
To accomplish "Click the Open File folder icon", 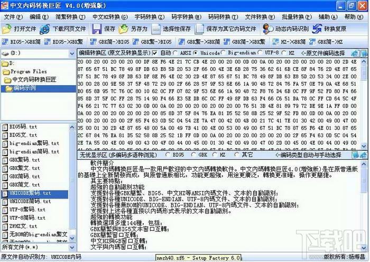I will [x=6, y=29].
